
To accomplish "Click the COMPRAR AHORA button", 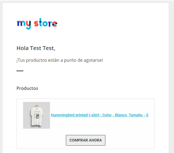I will [x=86, y=140].
